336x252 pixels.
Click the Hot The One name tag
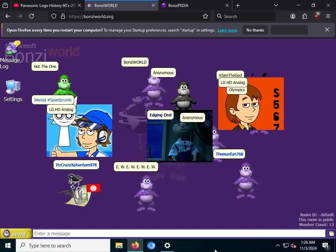click(45, 66)
